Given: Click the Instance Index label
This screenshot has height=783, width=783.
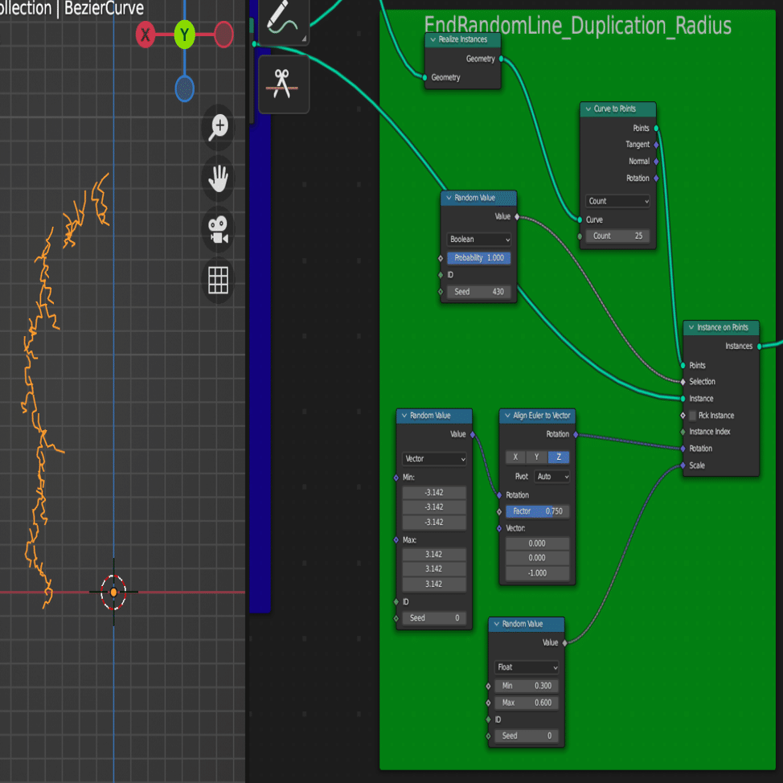Looking at the screenshot, I should point(710,432).
